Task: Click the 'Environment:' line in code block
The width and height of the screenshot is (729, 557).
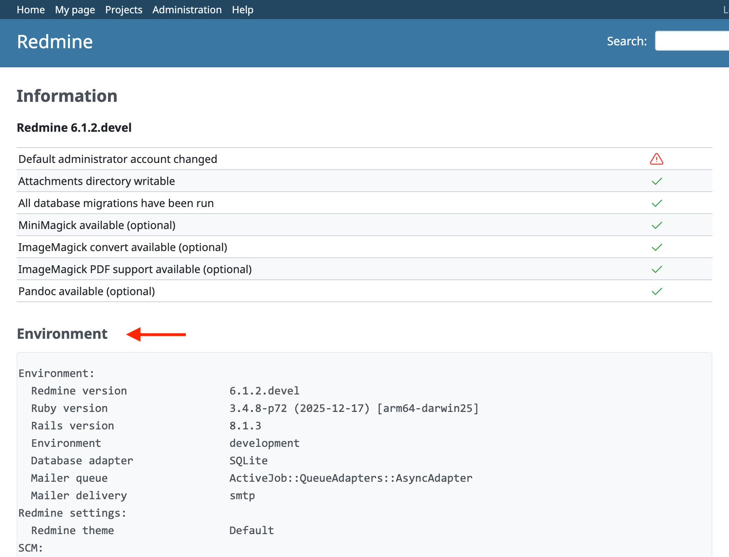Action: (x=57, y=373)
